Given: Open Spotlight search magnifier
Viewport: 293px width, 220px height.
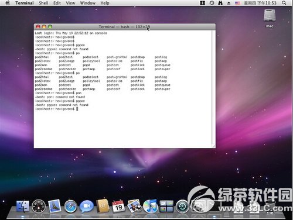Looking at the screenshot, I should tap(284, 3).
